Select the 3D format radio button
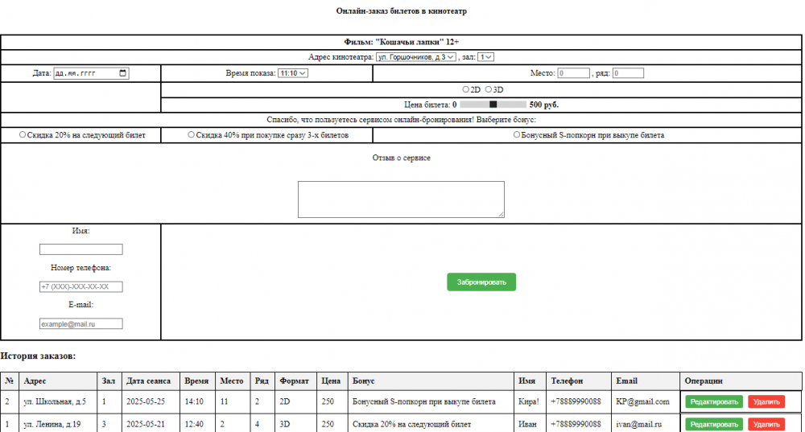 tap(489, 89)
